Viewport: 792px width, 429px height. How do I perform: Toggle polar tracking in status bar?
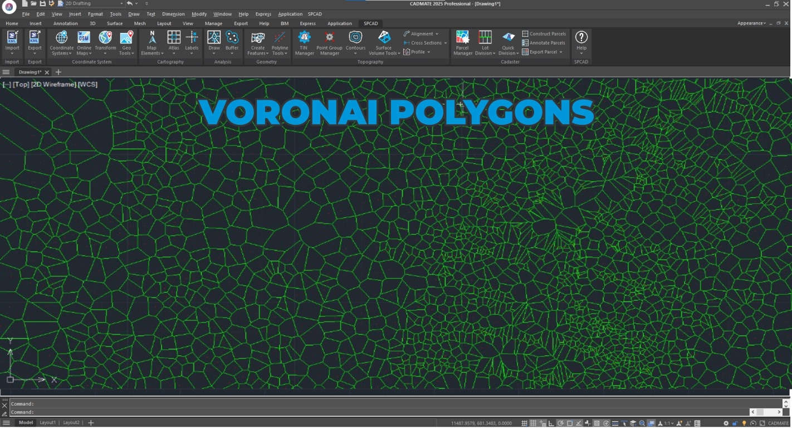561,423
